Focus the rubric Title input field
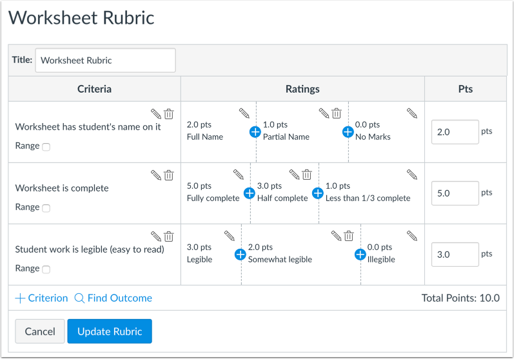The width and height of the screenshot is (514, 359). point(105,61)
